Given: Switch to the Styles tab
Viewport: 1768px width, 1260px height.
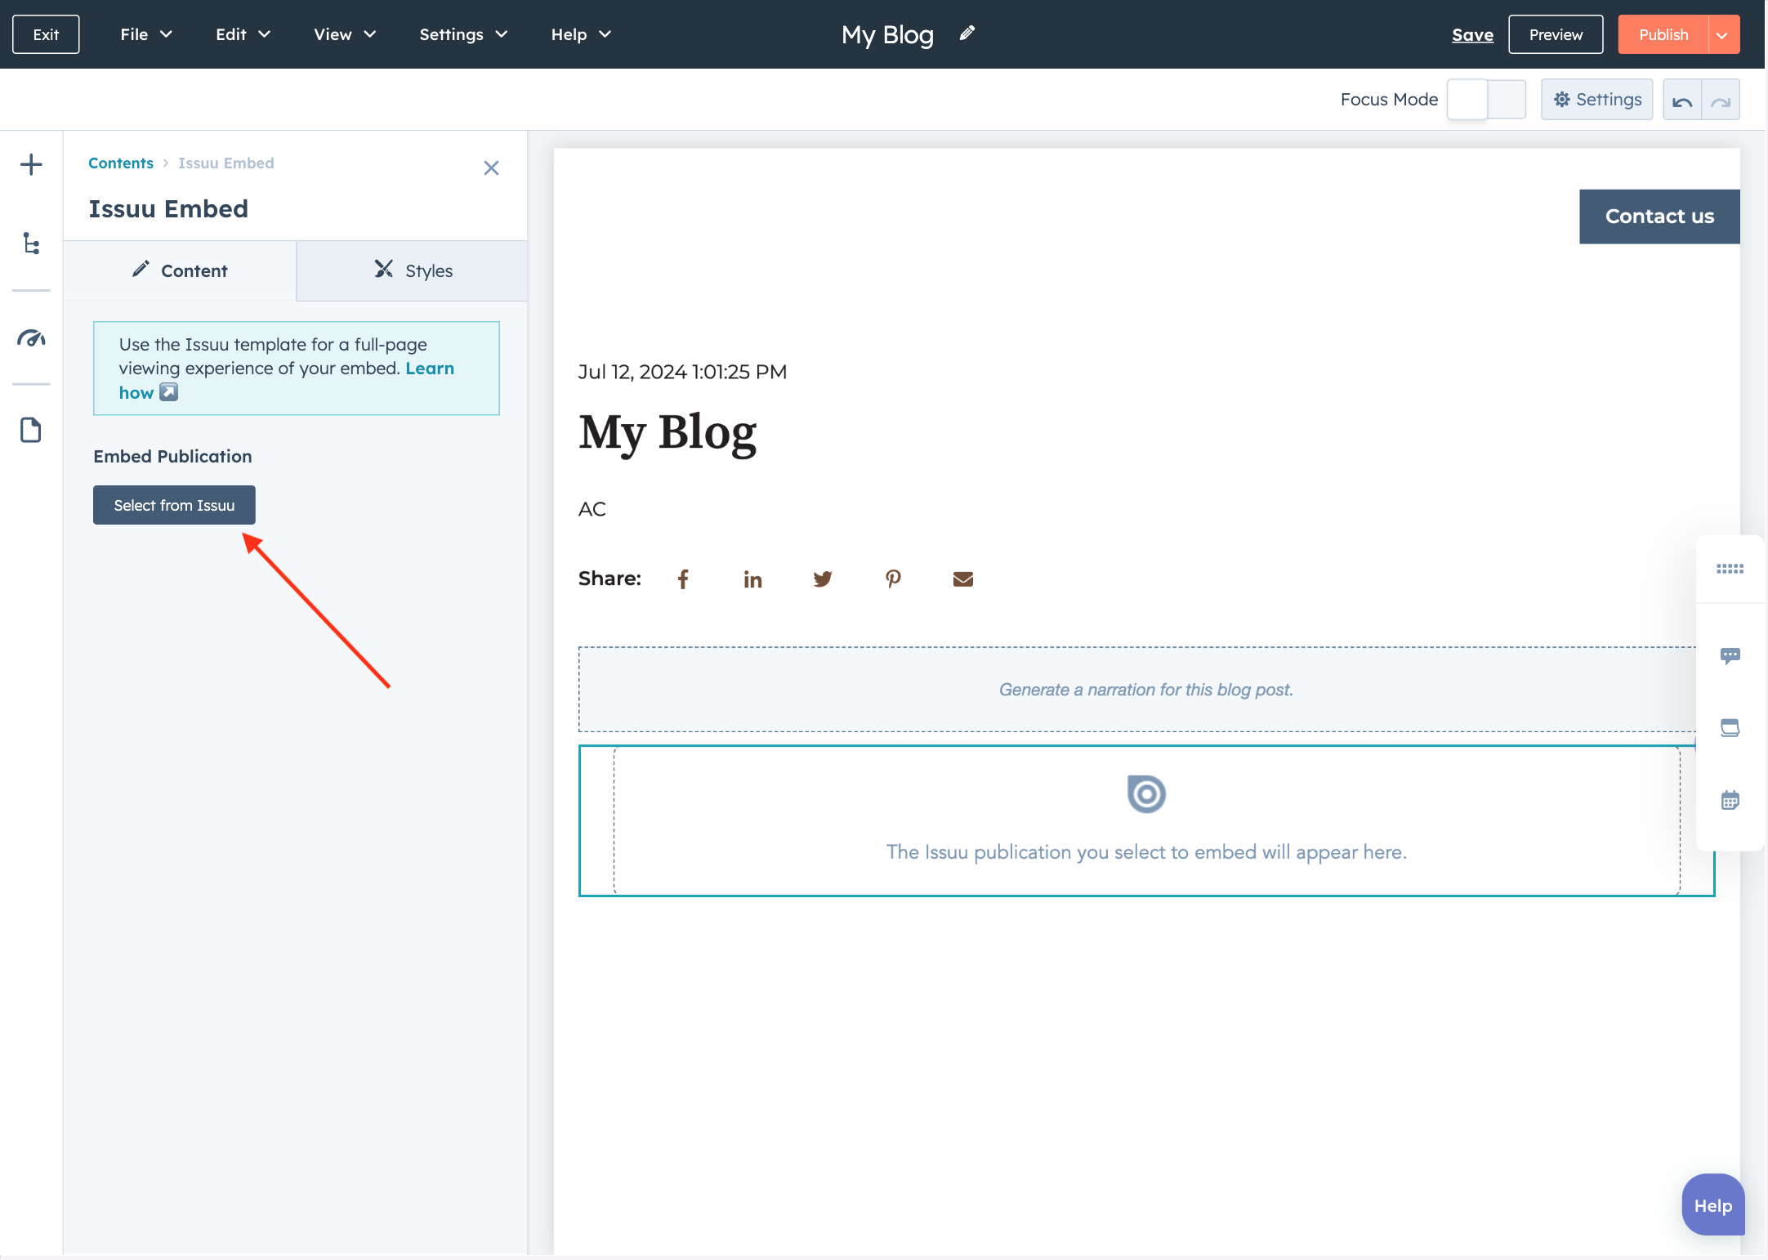Looking at the screenshot, I should (413, 270).
